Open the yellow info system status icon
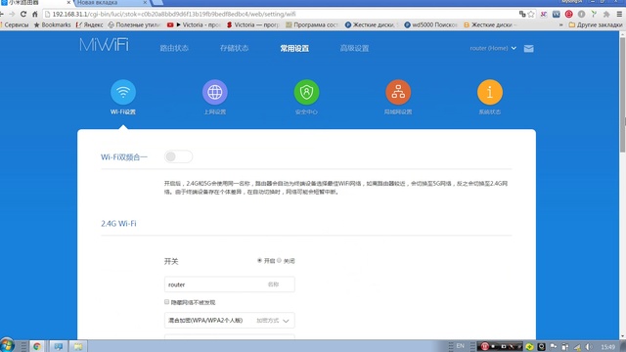Image resolution: width=626 pixels, height=352 pixels. coord(490,92)
